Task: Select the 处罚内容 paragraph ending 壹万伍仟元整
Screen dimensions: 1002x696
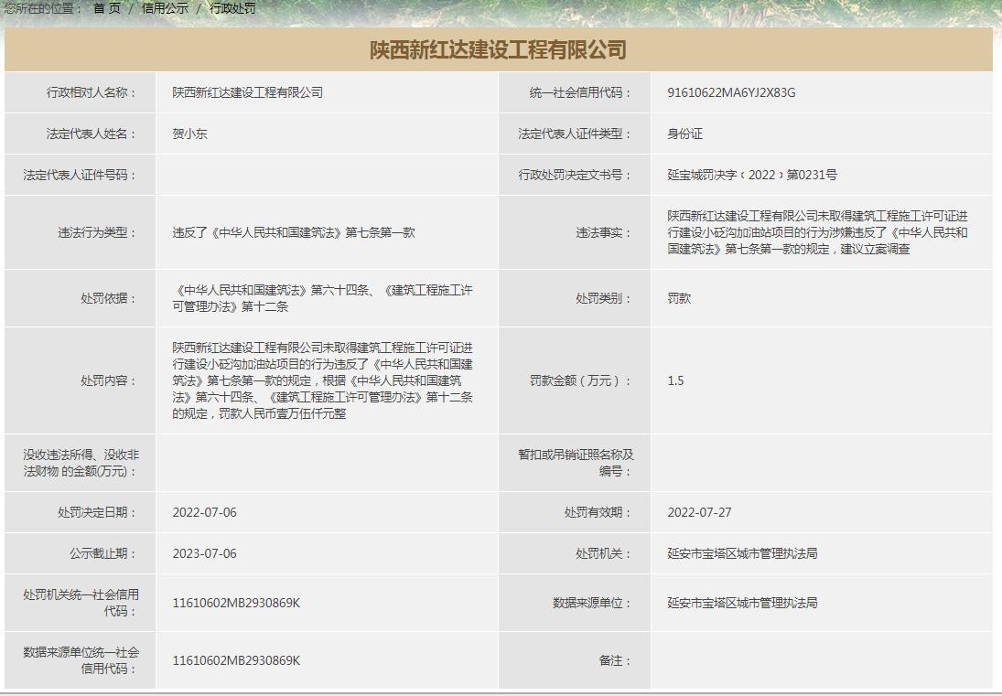Action: point(323,380)
